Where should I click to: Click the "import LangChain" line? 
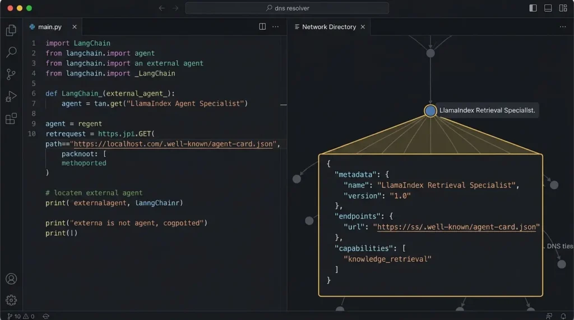coord(77,43)
